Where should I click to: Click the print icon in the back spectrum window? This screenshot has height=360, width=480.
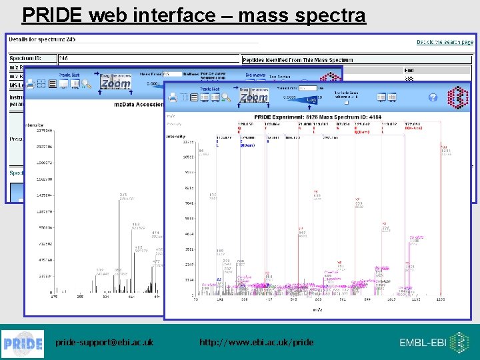(30, 83)
